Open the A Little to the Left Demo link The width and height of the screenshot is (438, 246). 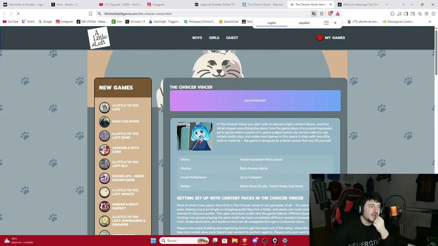pyautogui.click(x=125, y=136)
